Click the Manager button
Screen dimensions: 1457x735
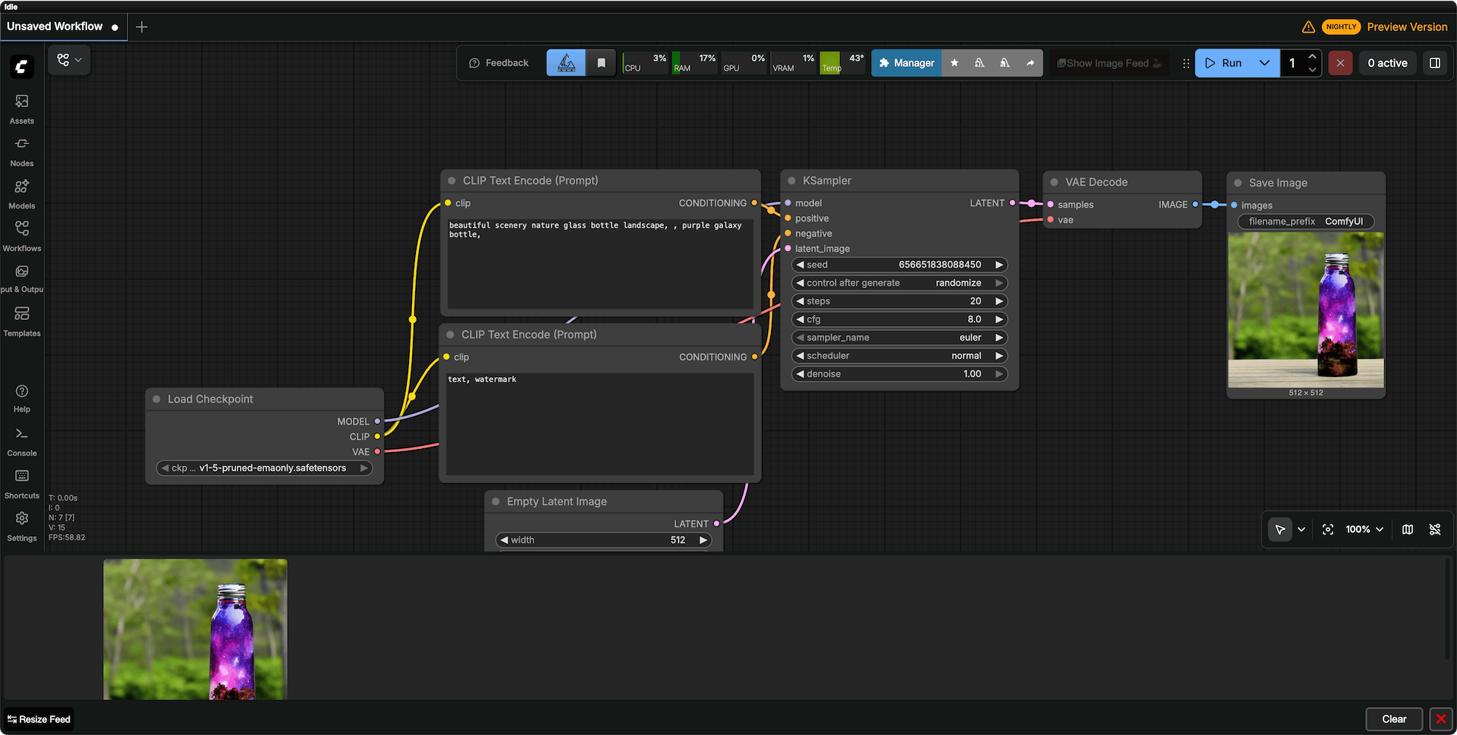907,63
